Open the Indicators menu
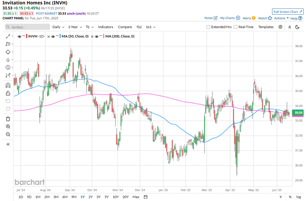This screenshot has width=306, height=201. (x=105, y=27)
